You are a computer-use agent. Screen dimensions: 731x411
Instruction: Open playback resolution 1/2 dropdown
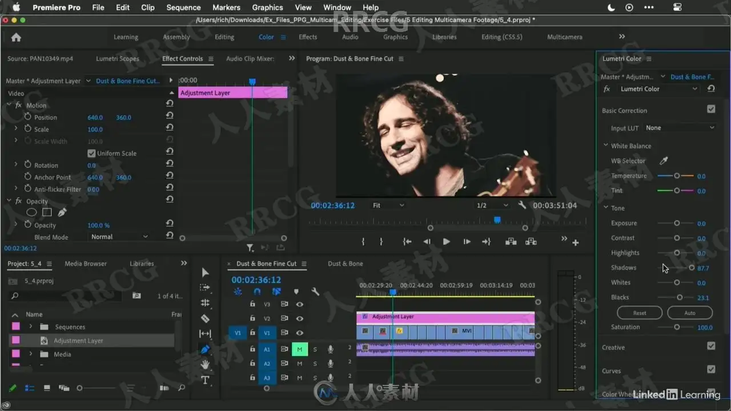[x=492, y=205]
